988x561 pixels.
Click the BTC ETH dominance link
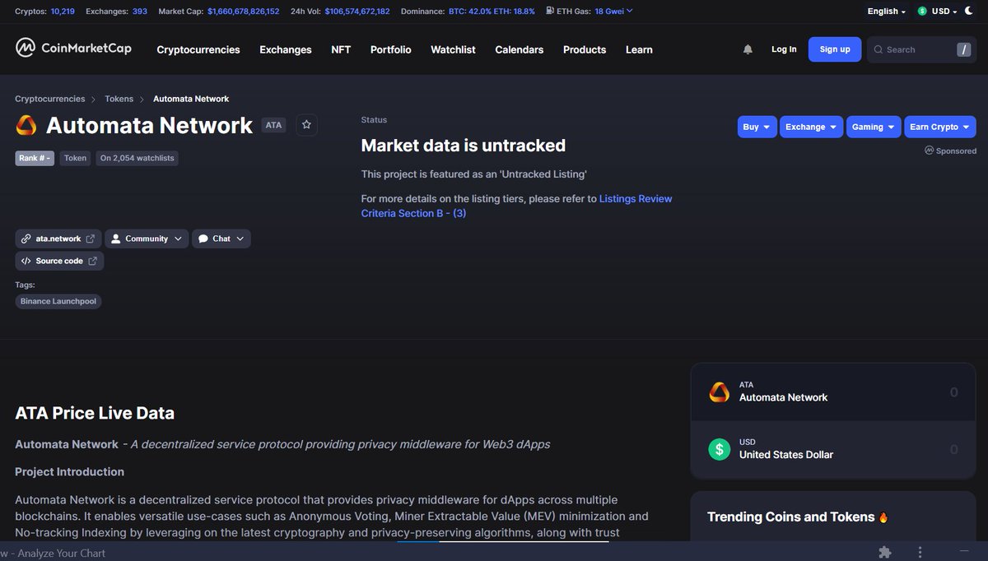point(492,12)
